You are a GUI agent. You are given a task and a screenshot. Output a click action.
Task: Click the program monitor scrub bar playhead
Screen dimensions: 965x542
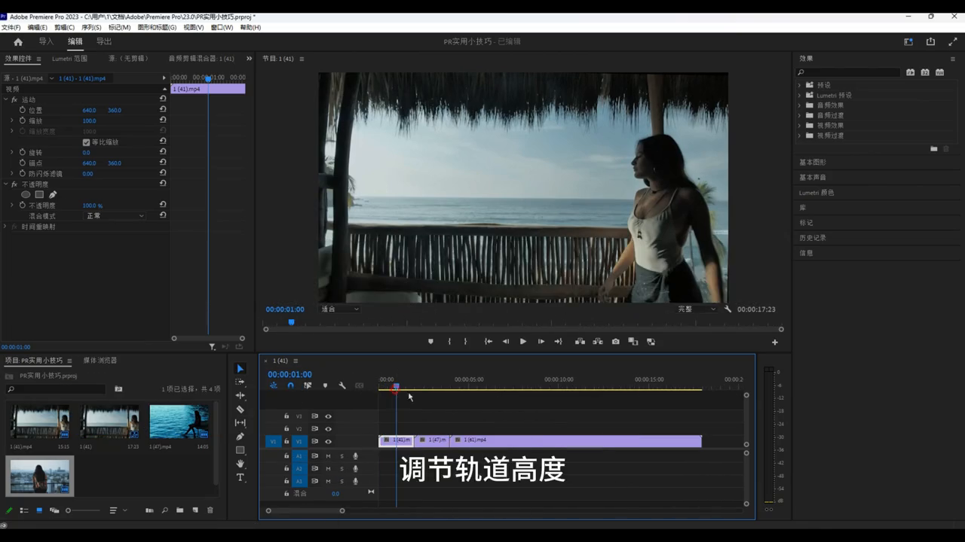(x=291, y=322)
